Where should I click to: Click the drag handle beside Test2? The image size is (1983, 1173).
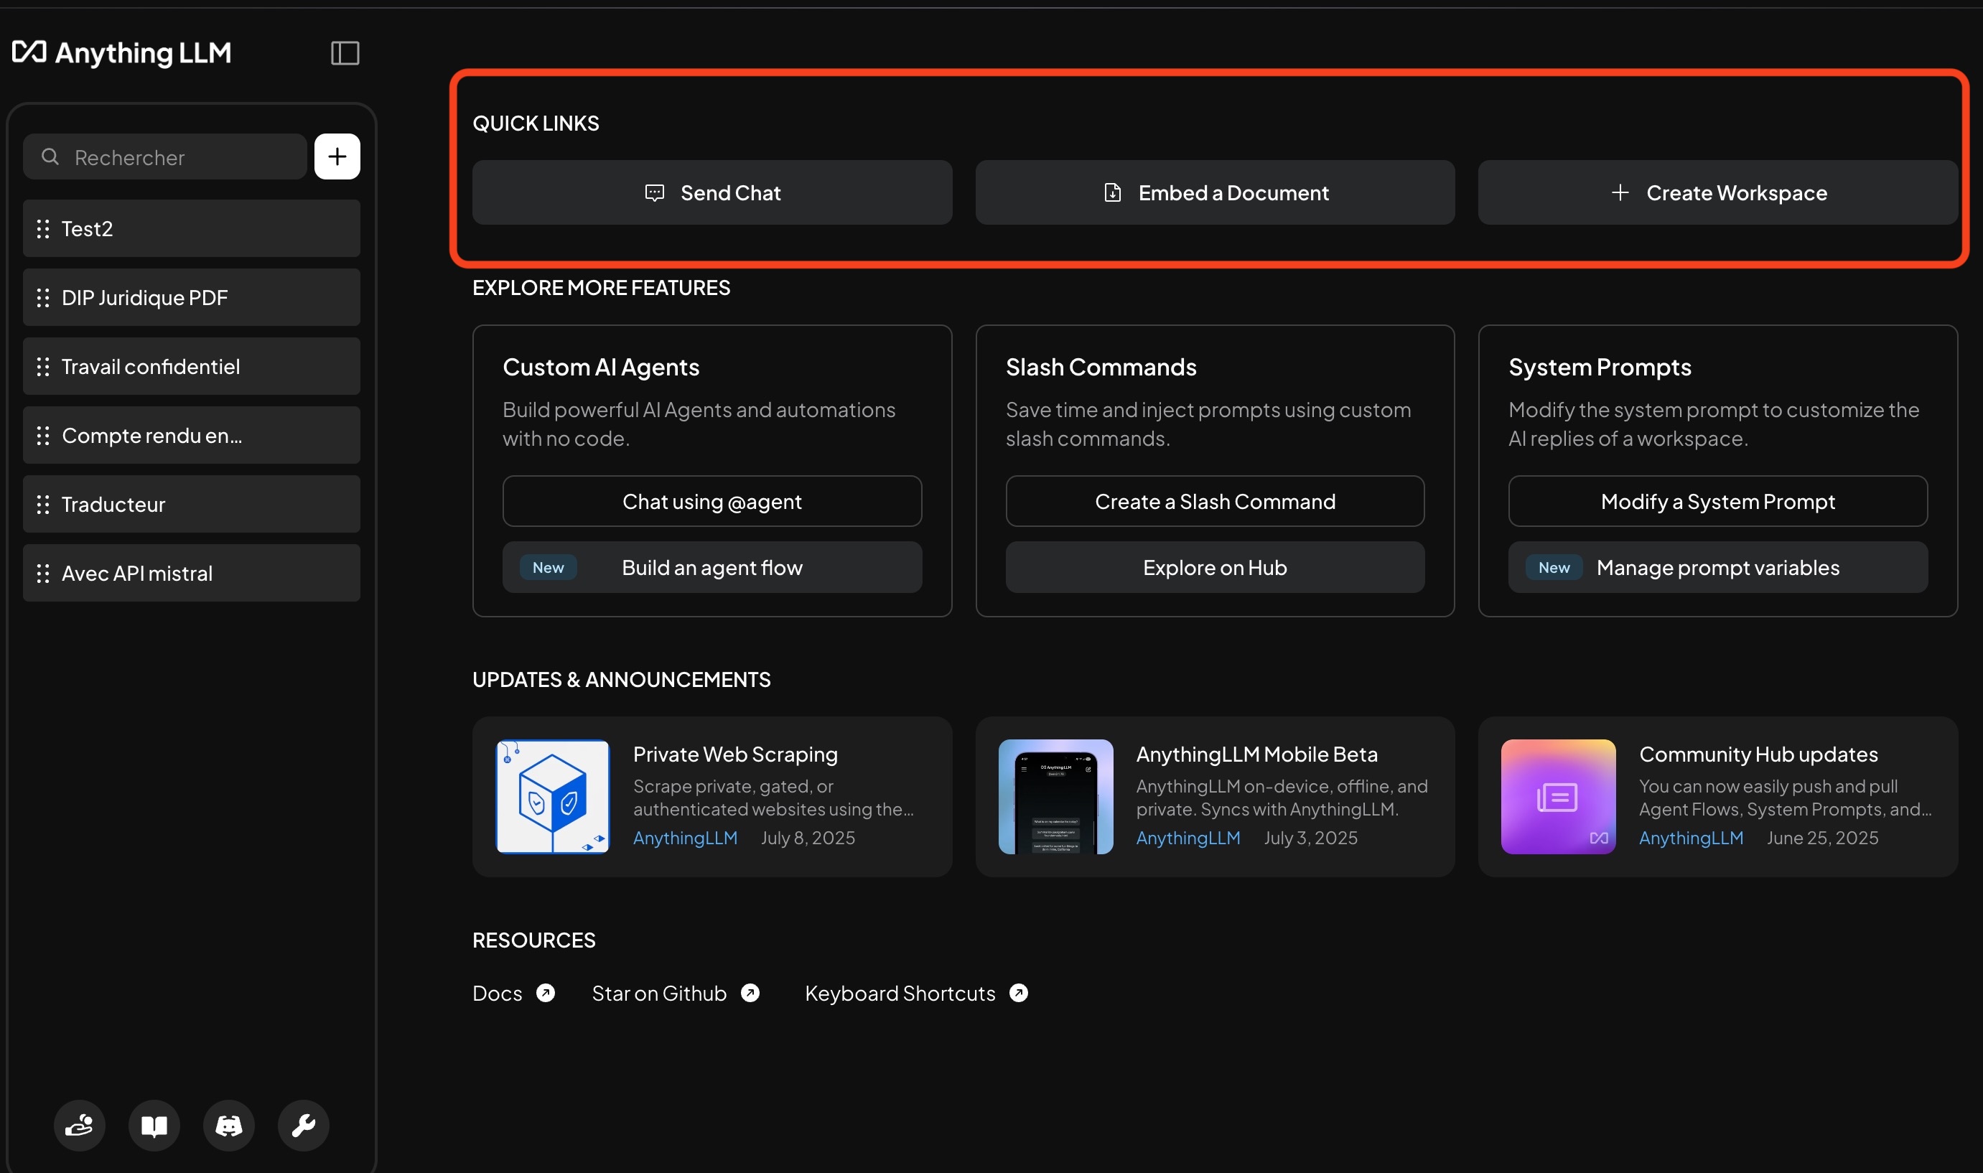pos(44,228)
